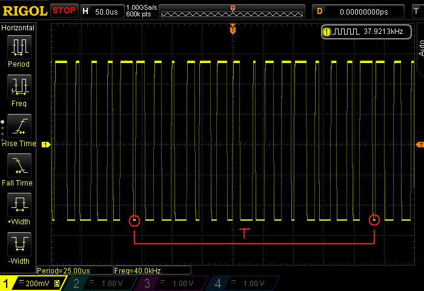Select the -Width measurement icon

[18, 244]
